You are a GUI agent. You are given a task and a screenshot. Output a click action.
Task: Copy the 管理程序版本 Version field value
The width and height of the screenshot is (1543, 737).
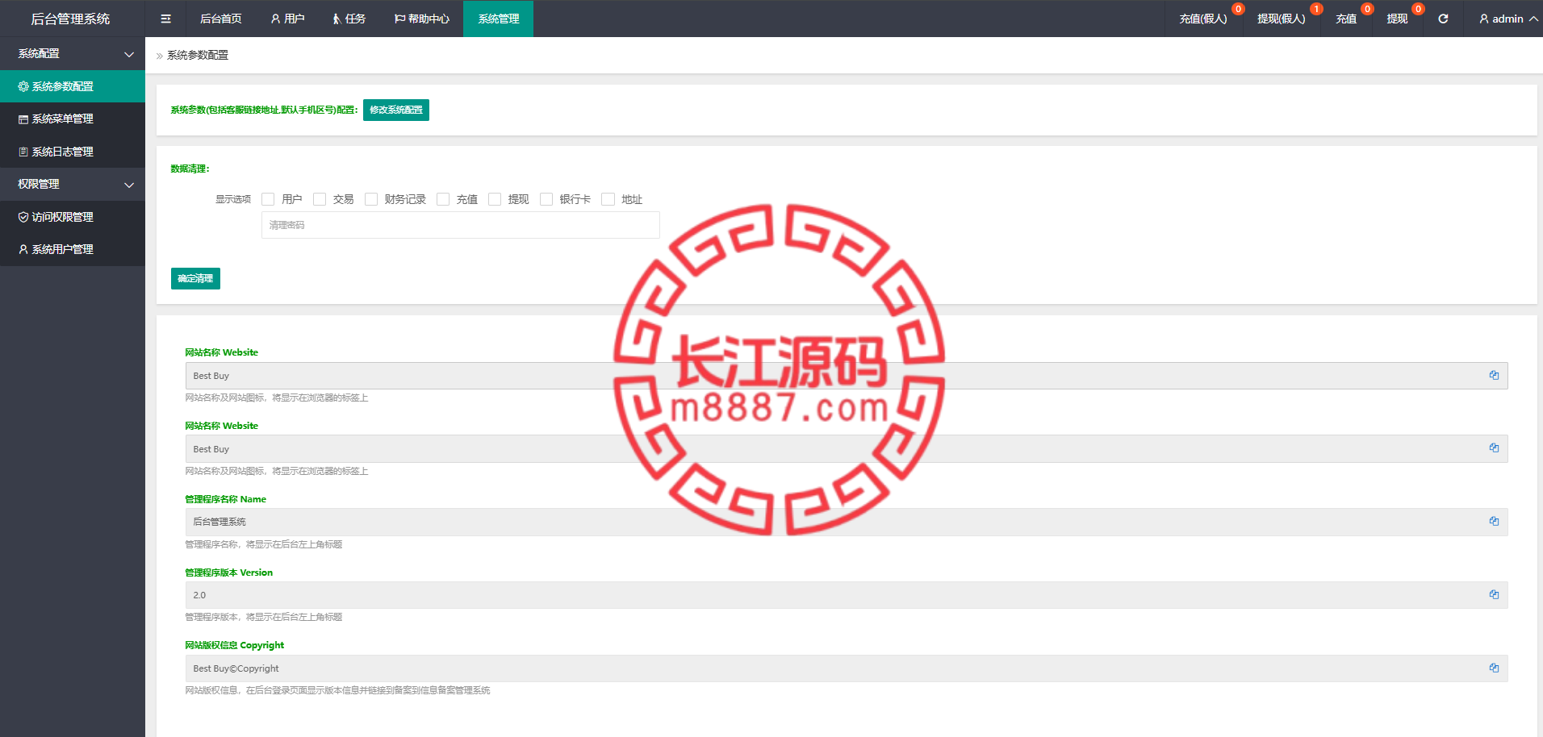1494,595
